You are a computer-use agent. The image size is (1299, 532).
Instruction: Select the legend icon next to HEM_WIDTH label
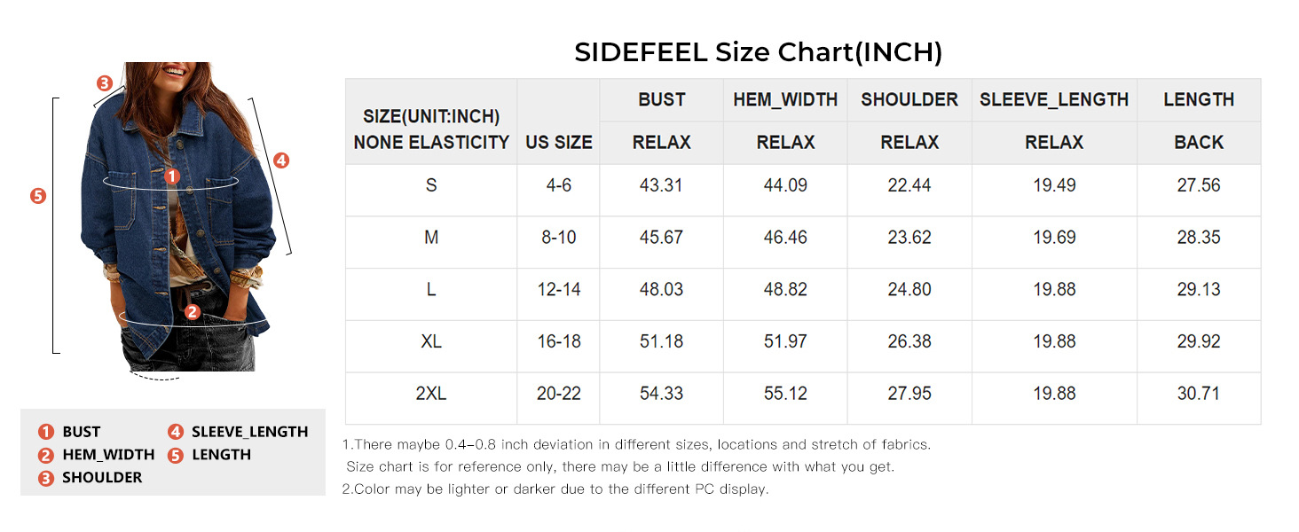click(x=46, y=455)
